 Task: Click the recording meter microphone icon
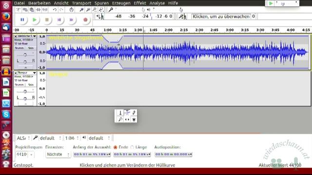(181, 16)
